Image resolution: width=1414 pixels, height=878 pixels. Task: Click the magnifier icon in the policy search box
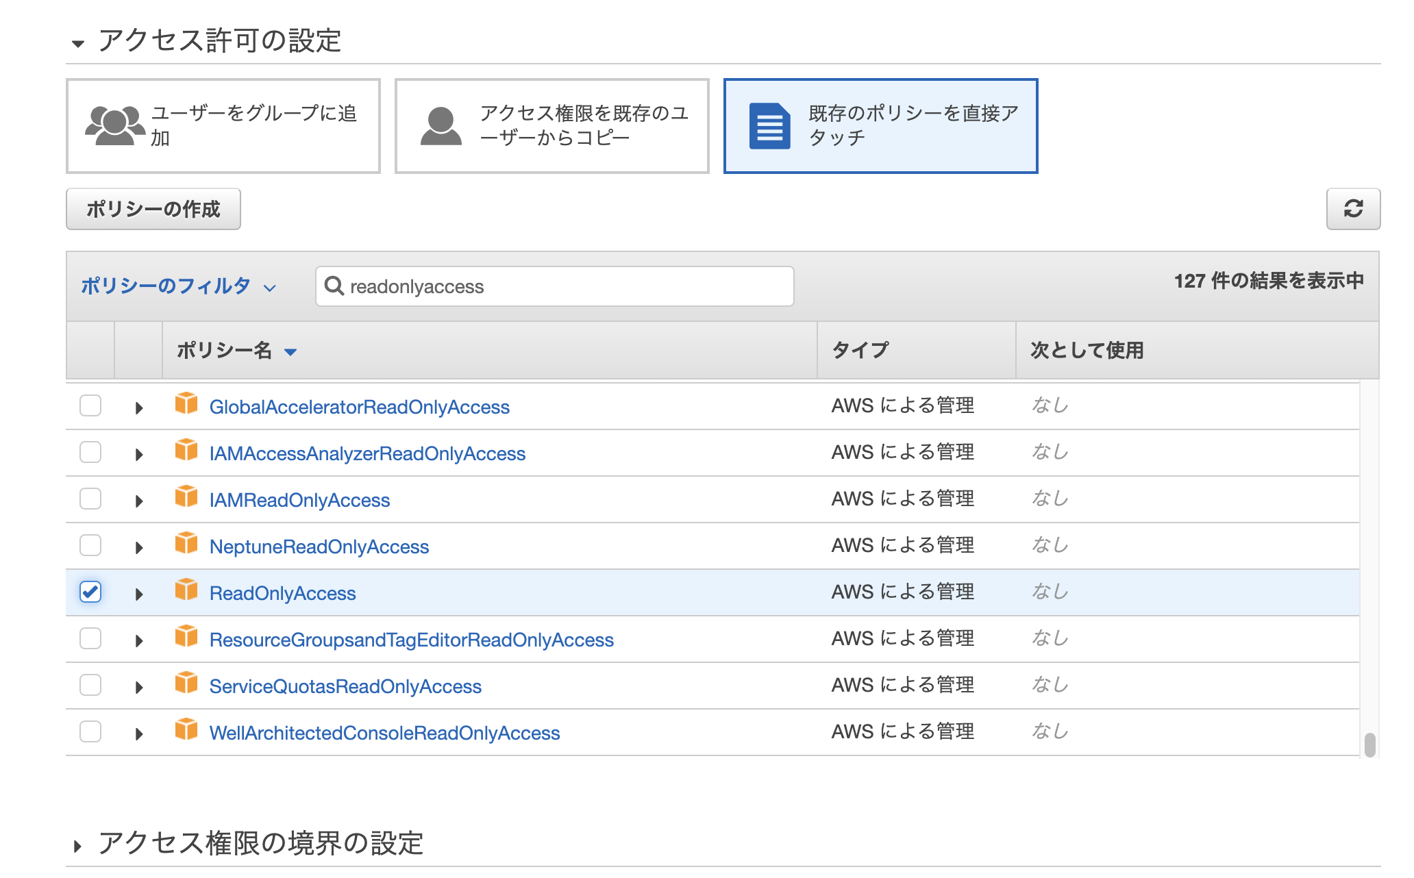click(334, 286)
